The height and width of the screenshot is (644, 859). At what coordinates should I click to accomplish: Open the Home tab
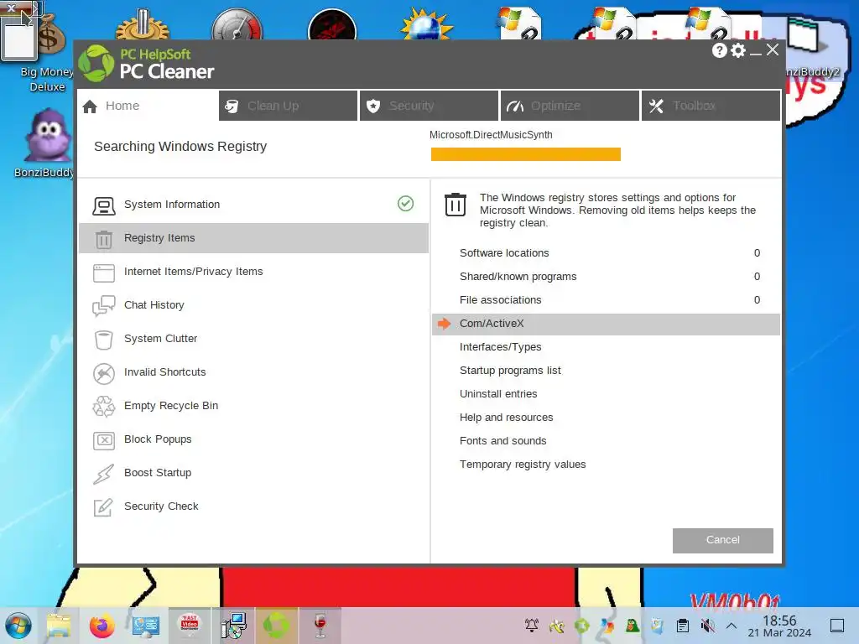[148, 106]
